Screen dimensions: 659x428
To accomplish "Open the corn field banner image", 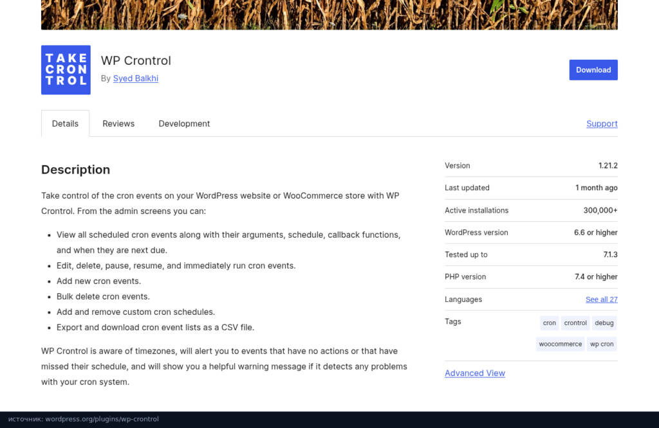I will pos(329,15).
